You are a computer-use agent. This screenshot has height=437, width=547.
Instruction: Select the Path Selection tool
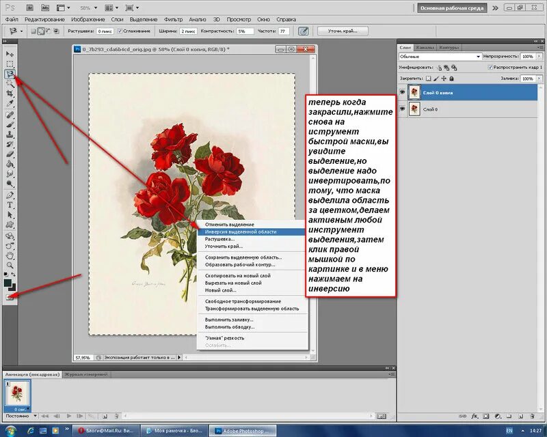10,214
